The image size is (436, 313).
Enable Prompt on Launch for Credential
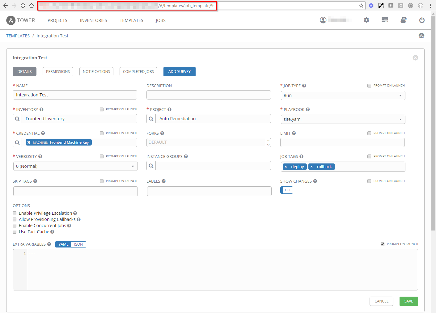[102, 133]
